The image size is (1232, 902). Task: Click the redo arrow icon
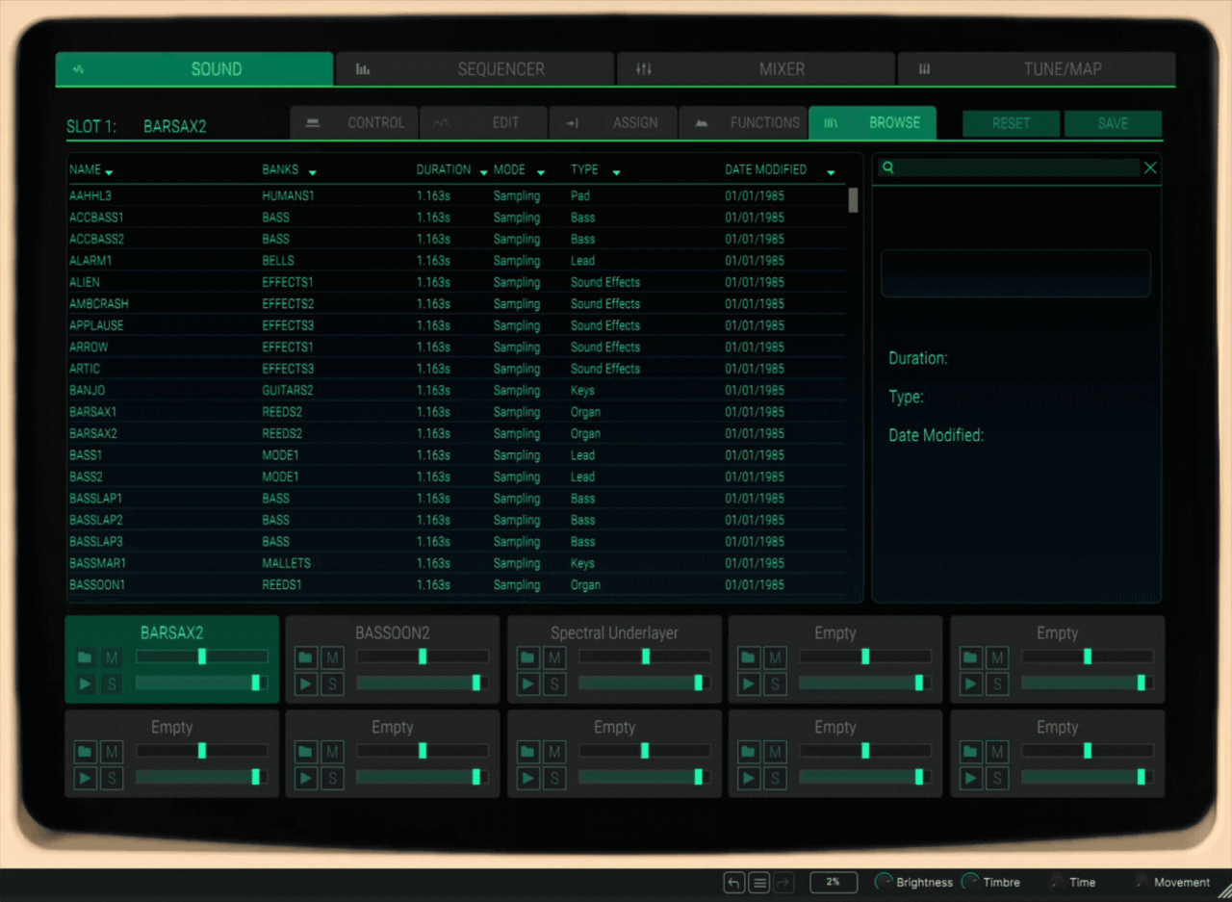[x=784, y=882]
